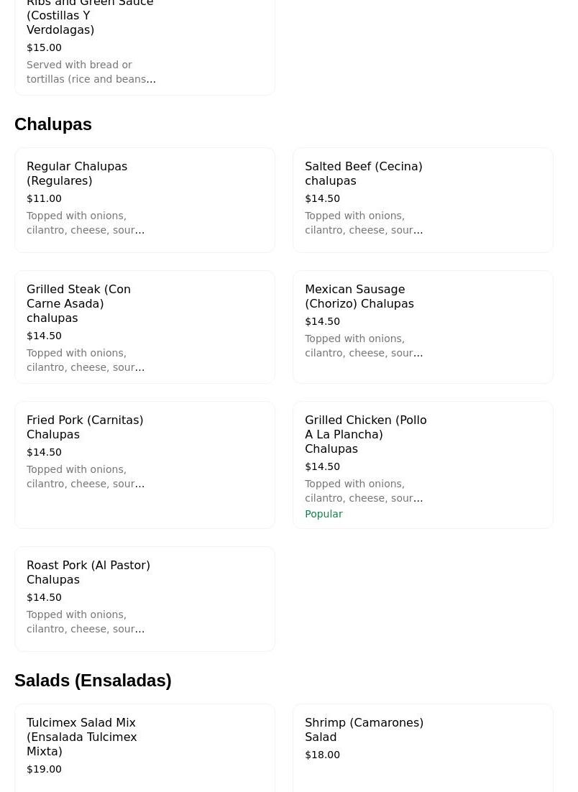Choose Roast Pork (Al Pastor) Chalupas
Viewport: 578px width, 792px height.
[88, 572]
